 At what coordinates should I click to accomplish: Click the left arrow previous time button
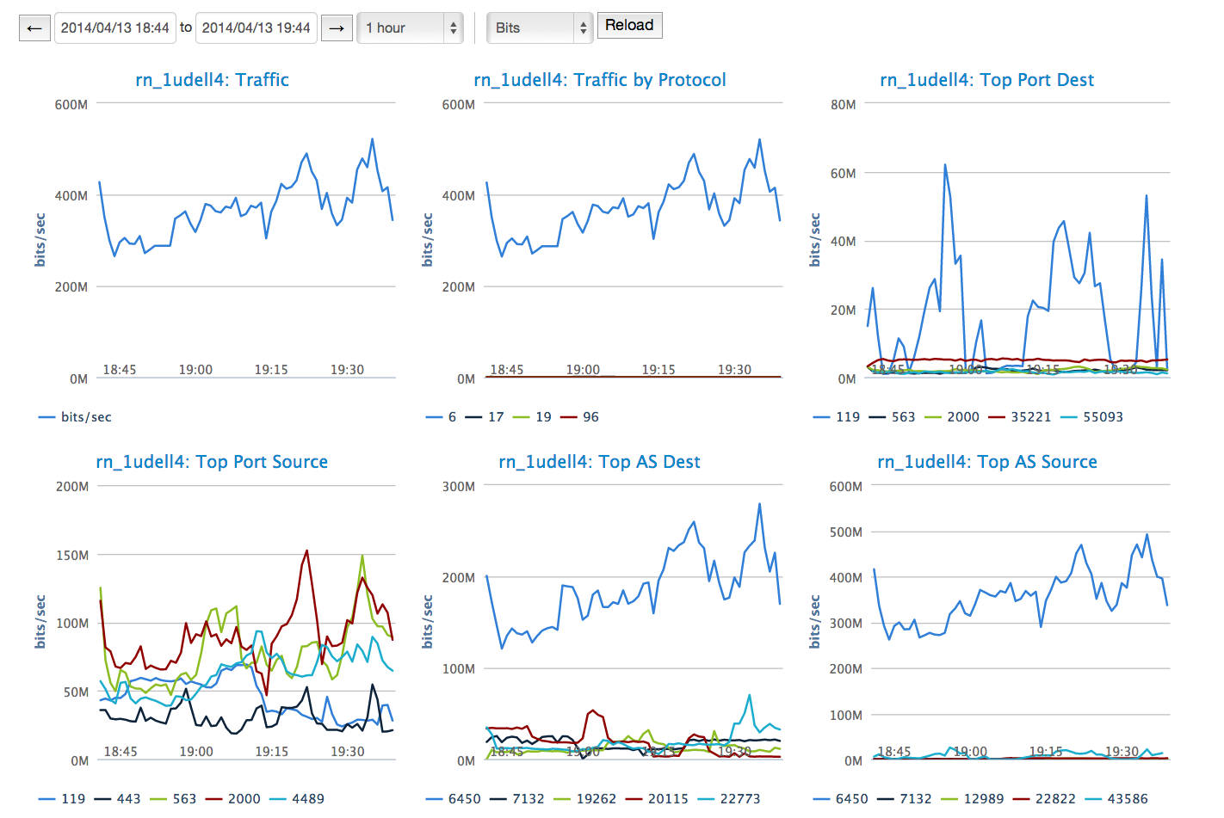tap(34, 28)
